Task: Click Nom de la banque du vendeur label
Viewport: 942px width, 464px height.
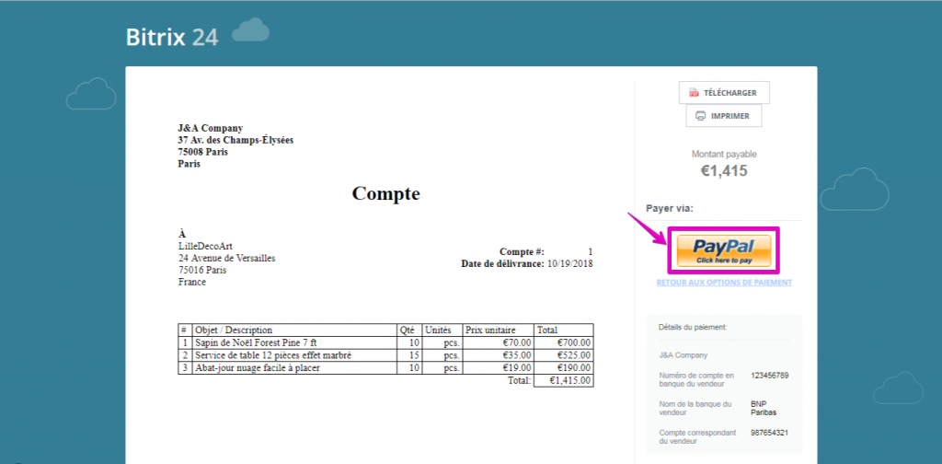Action: (695, 408)
